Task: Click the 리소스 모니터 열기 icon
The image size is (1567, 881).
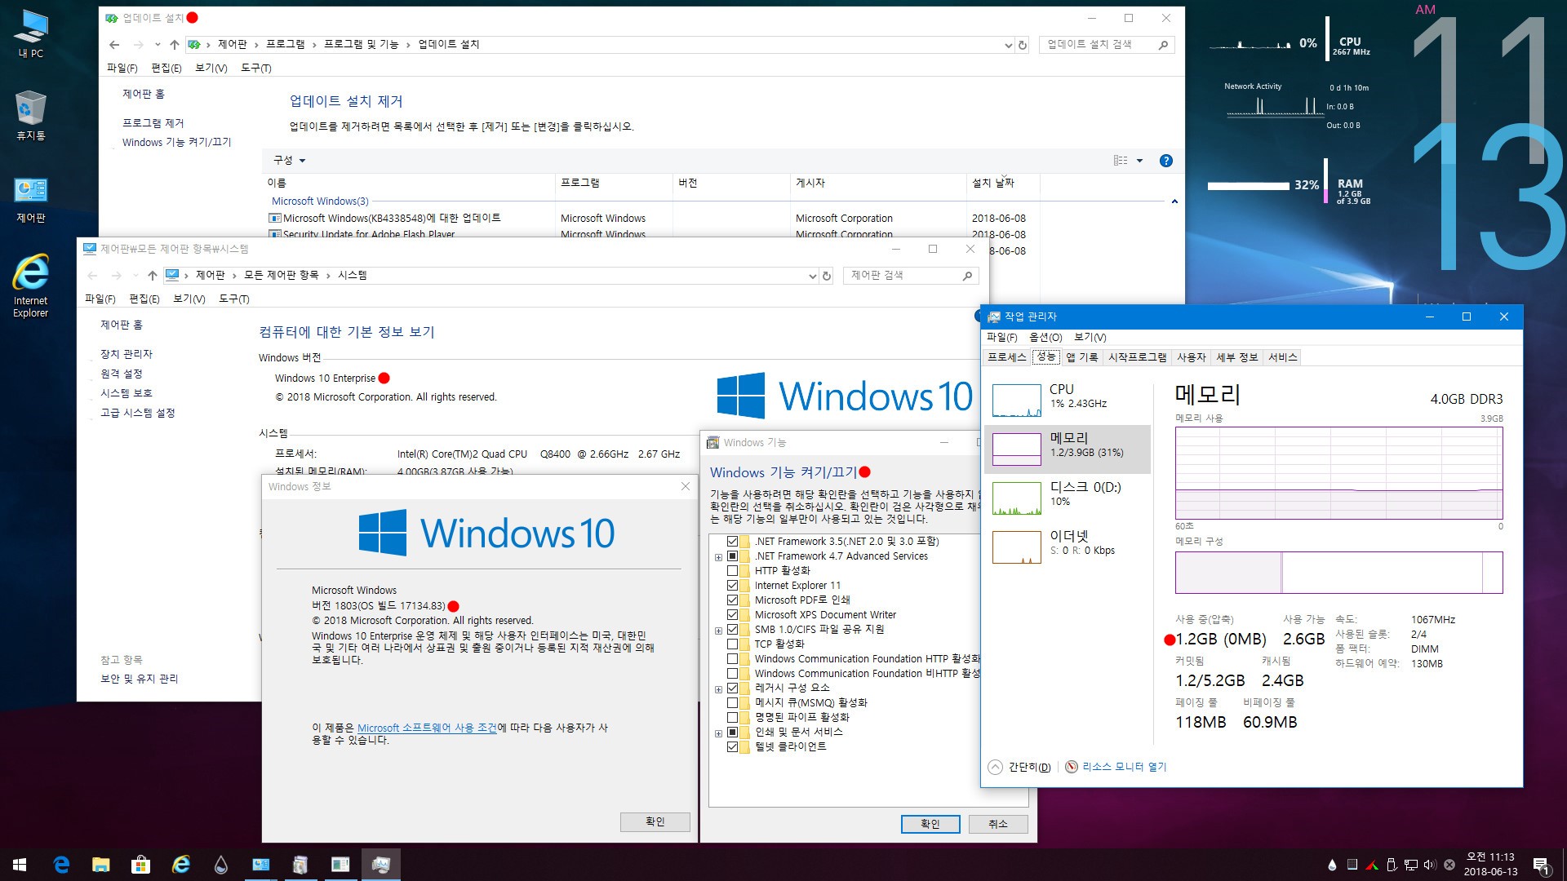Action: tap(1072, 767)
